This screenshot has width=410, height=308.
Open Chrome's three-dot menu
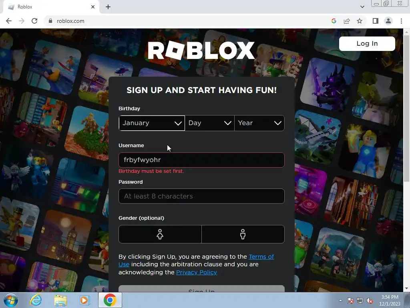(401, 21)
